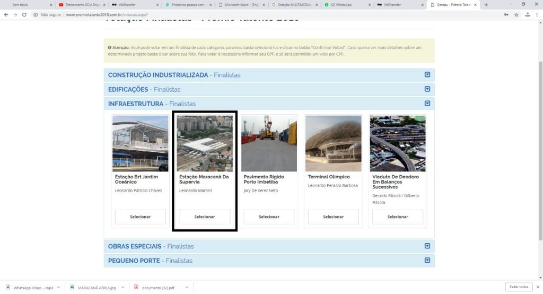Open options chevron for documento (32).pdf download
Screen dimensions: 543x294
pyautogui.click(x=187, y=288)
